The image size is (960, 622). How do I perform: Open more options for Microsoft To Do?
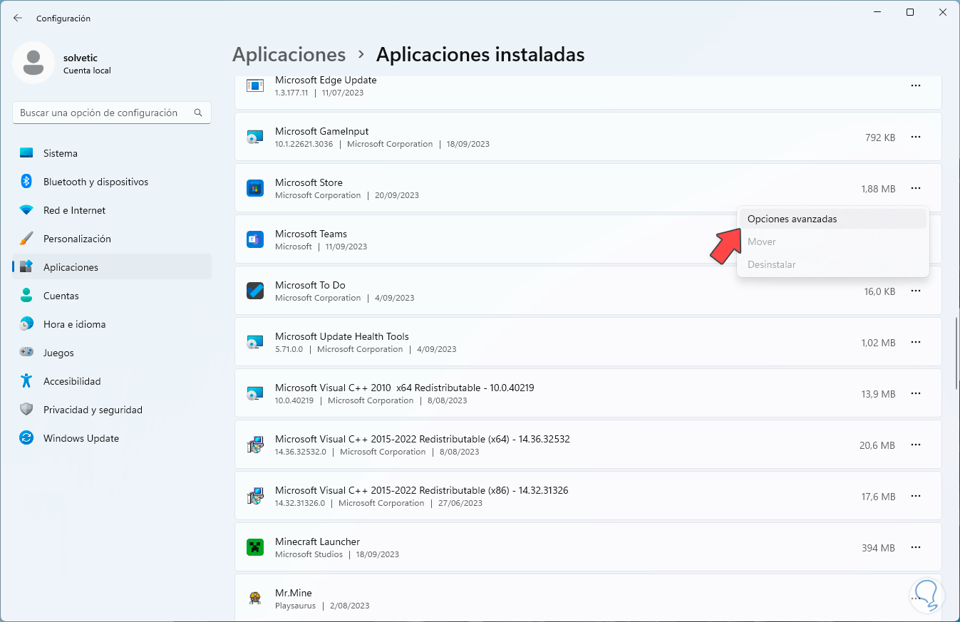(916, 291)
